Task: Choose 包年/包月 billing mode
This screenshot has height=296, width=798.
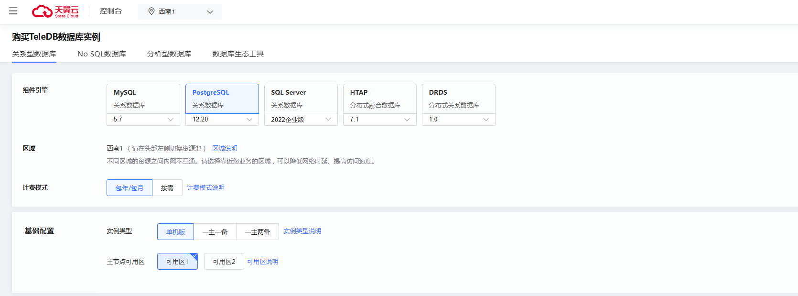Action: pyautogui.click(x=129, y=188)
